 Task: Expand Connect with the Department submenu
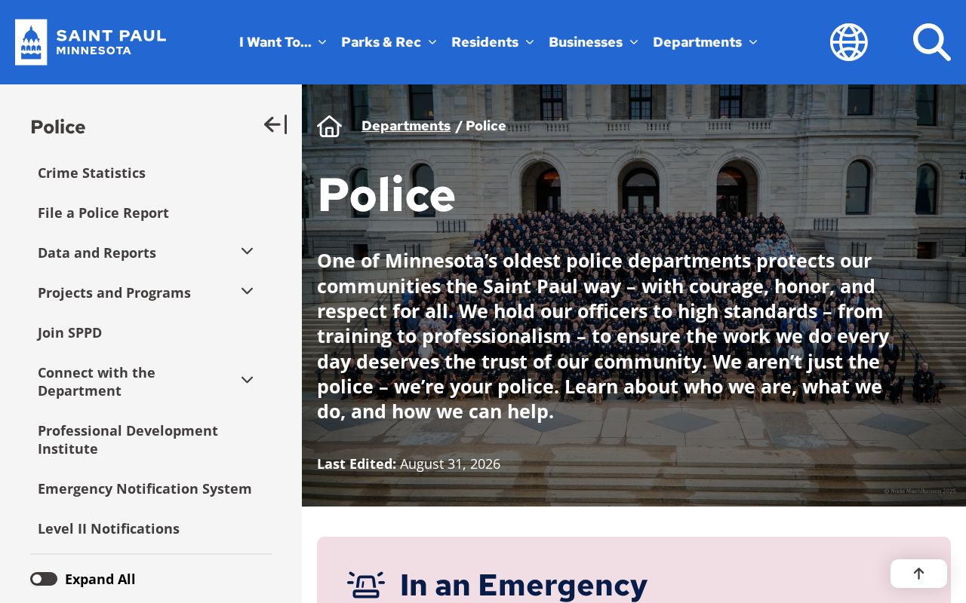coord(247,380)
